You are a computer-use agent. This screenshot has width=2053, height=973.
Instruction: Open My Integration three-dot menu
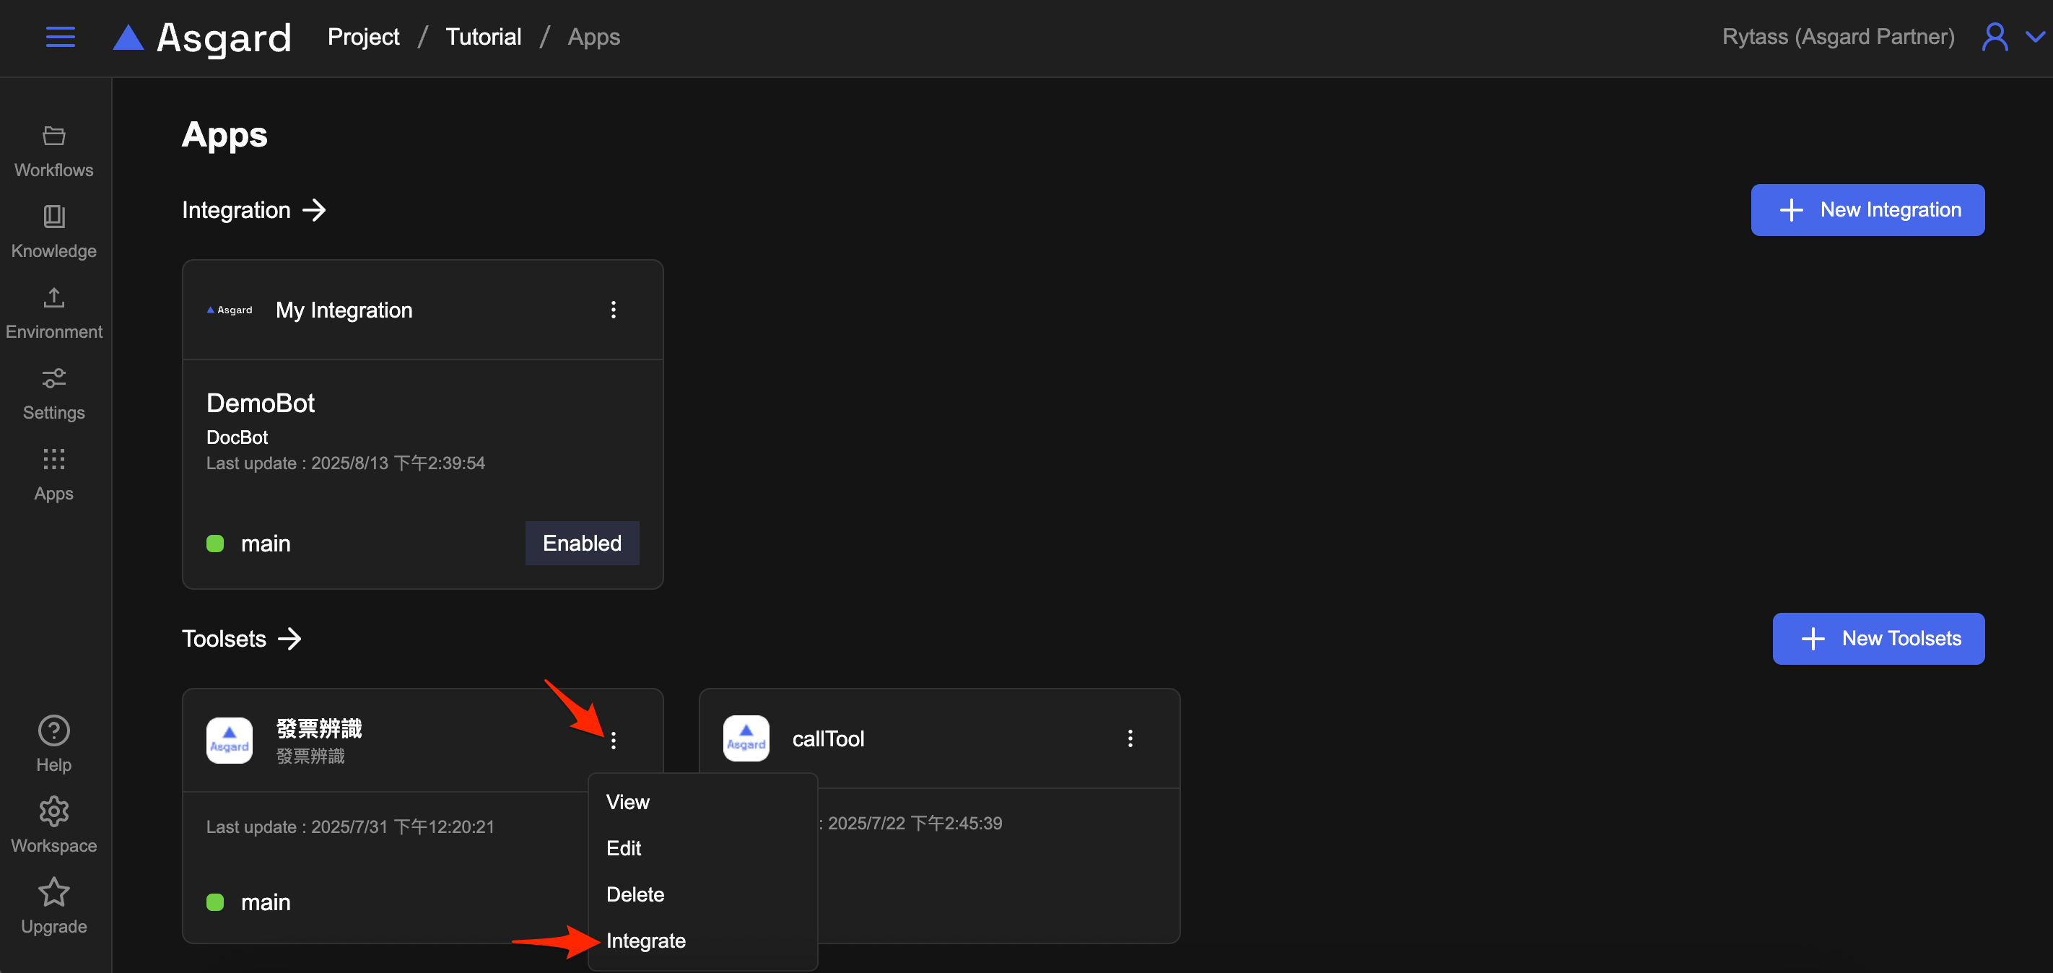(613, 310)
